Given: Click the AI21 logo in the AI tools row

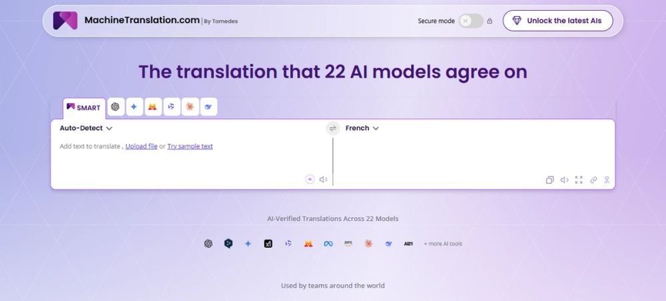Looking at the screenshot, I should click(x=408, y=244).
